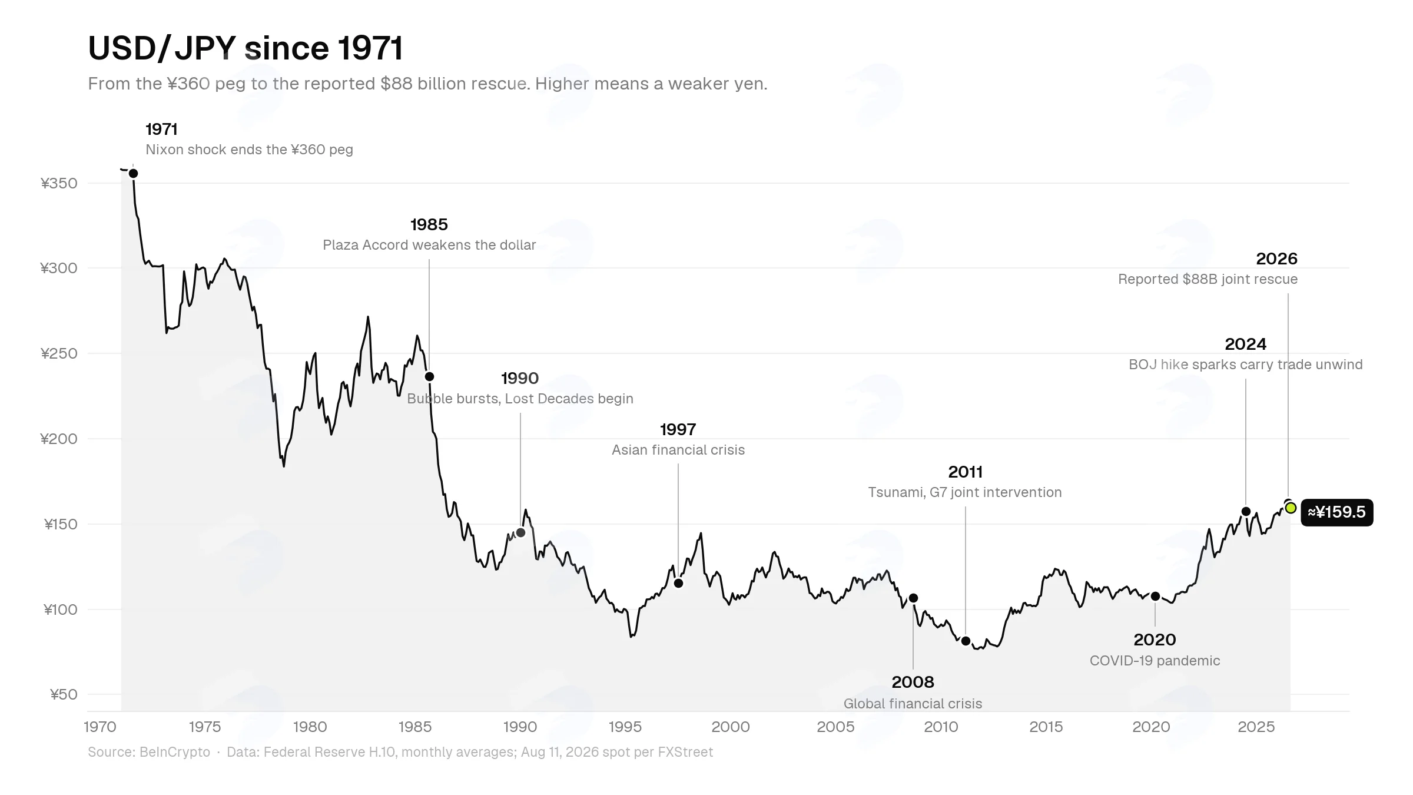Select the 1997 Asian financial crisis dot
The height and width of the screenshot is (795, 1413).
[x=678, y=583]
